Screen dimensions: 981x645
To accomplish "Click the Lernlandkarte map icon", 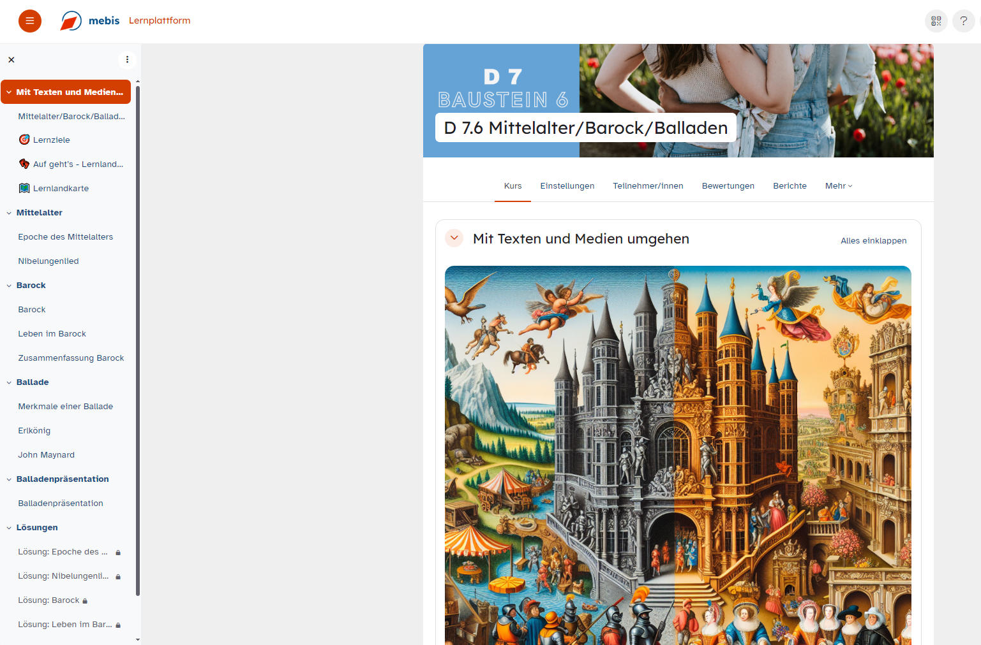I will click(x=24, y=188).
